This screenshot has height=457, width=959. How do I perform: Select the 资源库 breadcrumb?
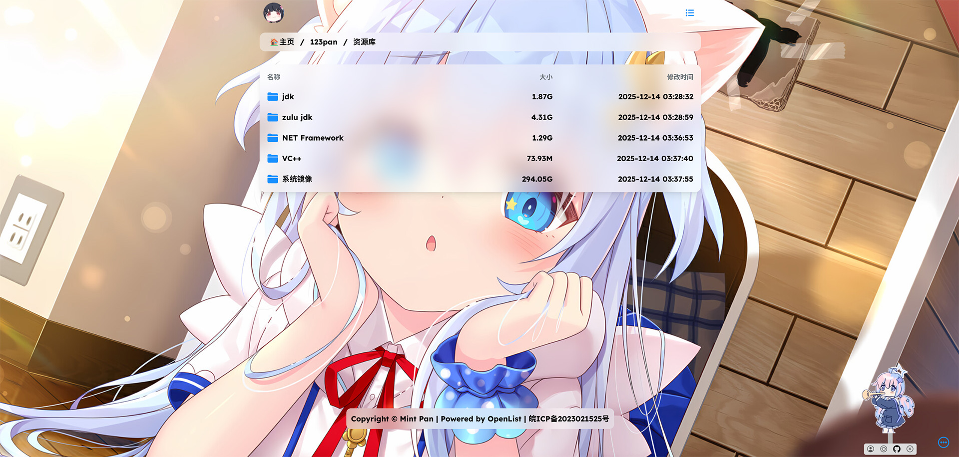pos(364,42)
